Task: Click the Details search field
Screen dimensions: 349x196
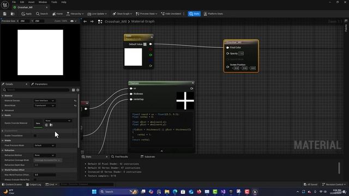Action: [36, 90]
